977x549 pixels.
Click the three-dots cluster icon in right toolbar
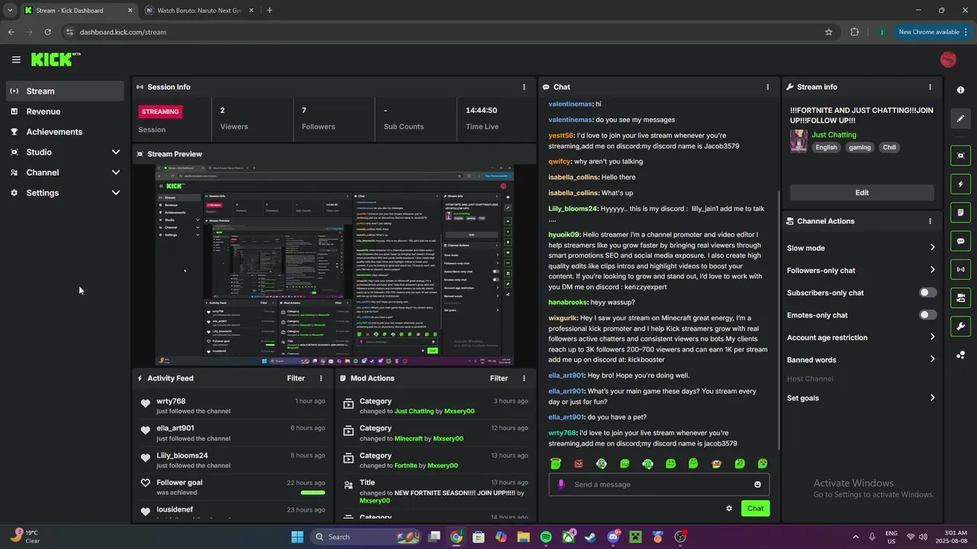[x=960, y=355]
